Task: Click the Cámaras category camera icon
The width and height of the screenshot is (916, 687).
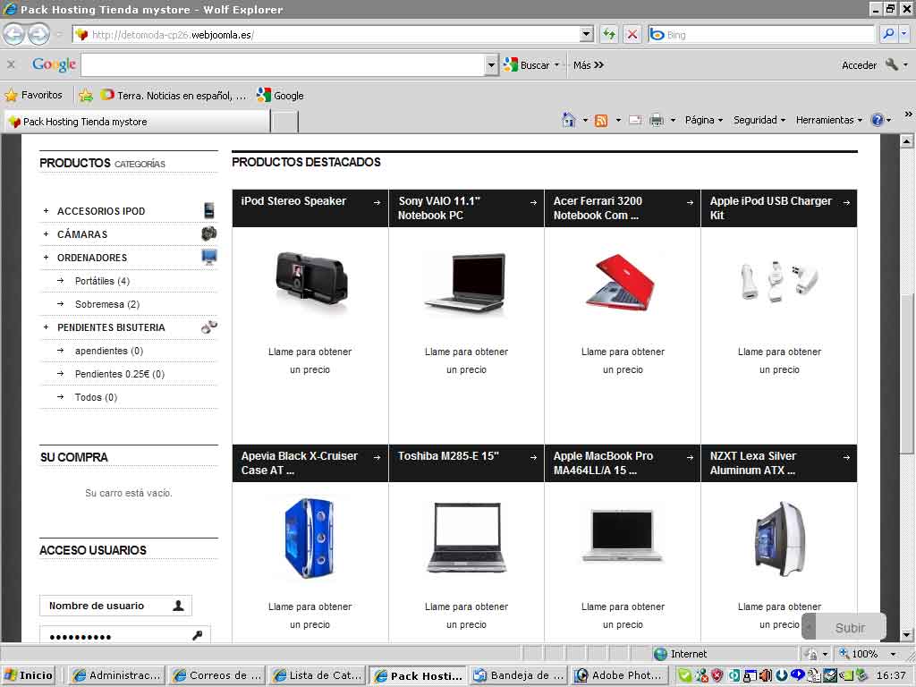Action: pyautogui.click(x=209, y=233)
